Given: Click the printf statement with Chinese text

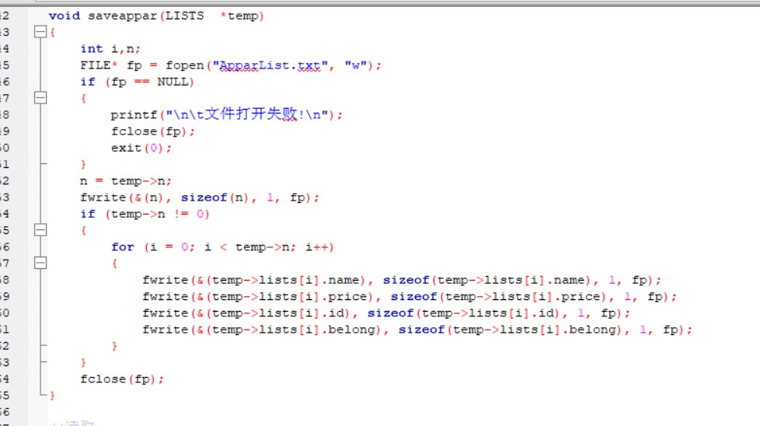Looking at the screenshot, I should pyautogui.click(x=227, y=114).
